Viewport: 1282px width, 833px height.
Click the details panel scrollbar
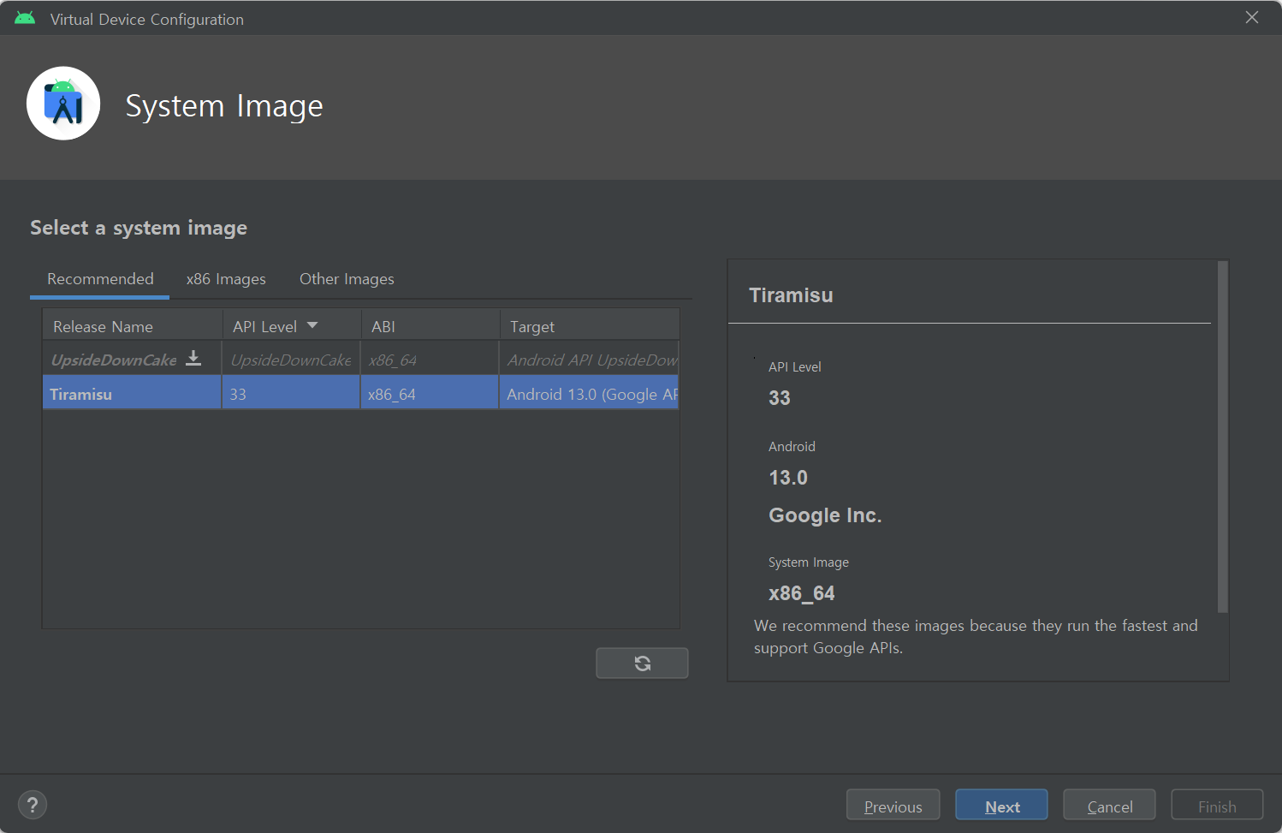pyautogui.click(x=1222, y=437)
